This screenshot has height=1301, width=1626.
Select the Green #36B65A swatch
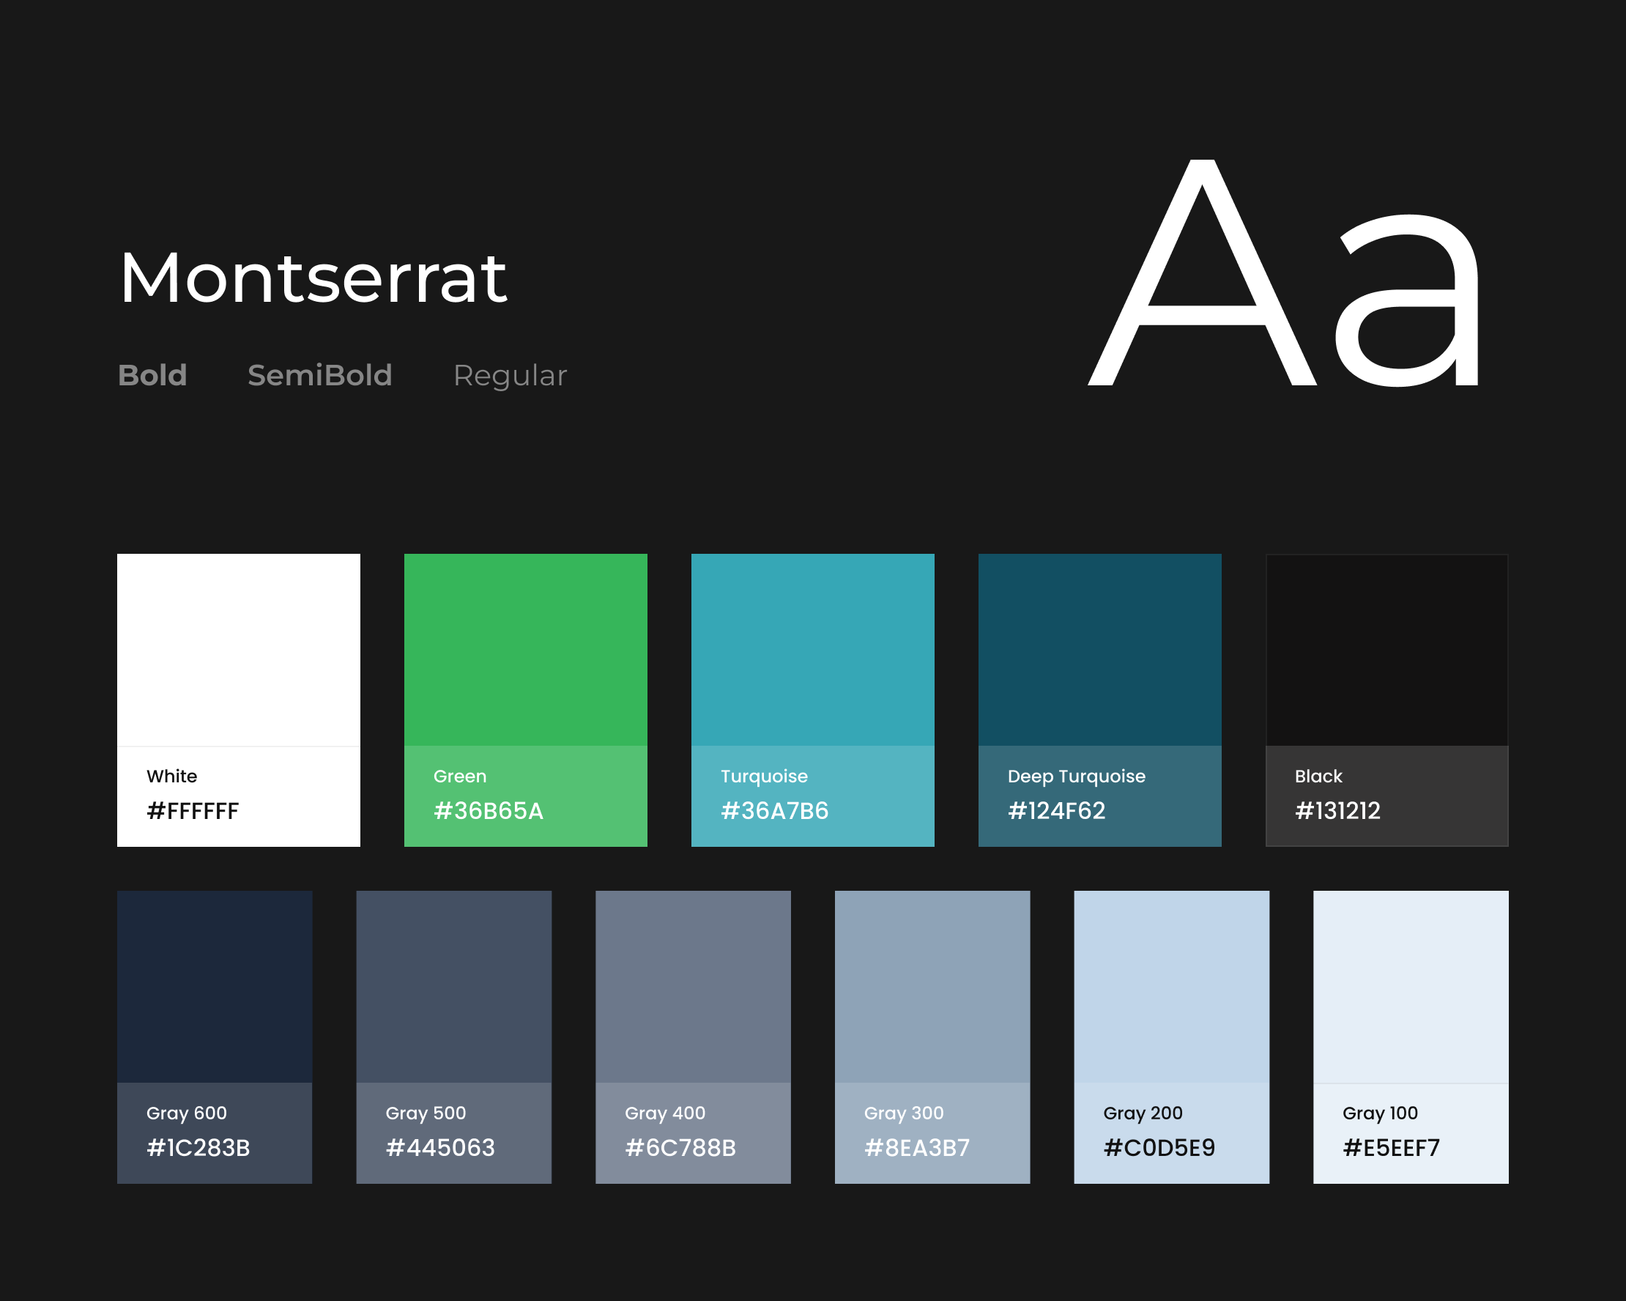coord(526,650)
